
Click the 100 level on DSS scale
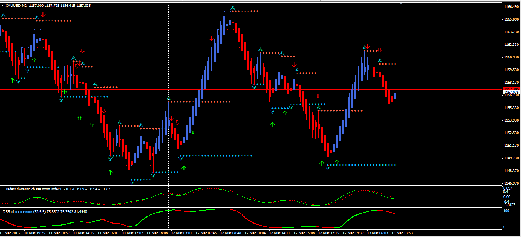507,211
